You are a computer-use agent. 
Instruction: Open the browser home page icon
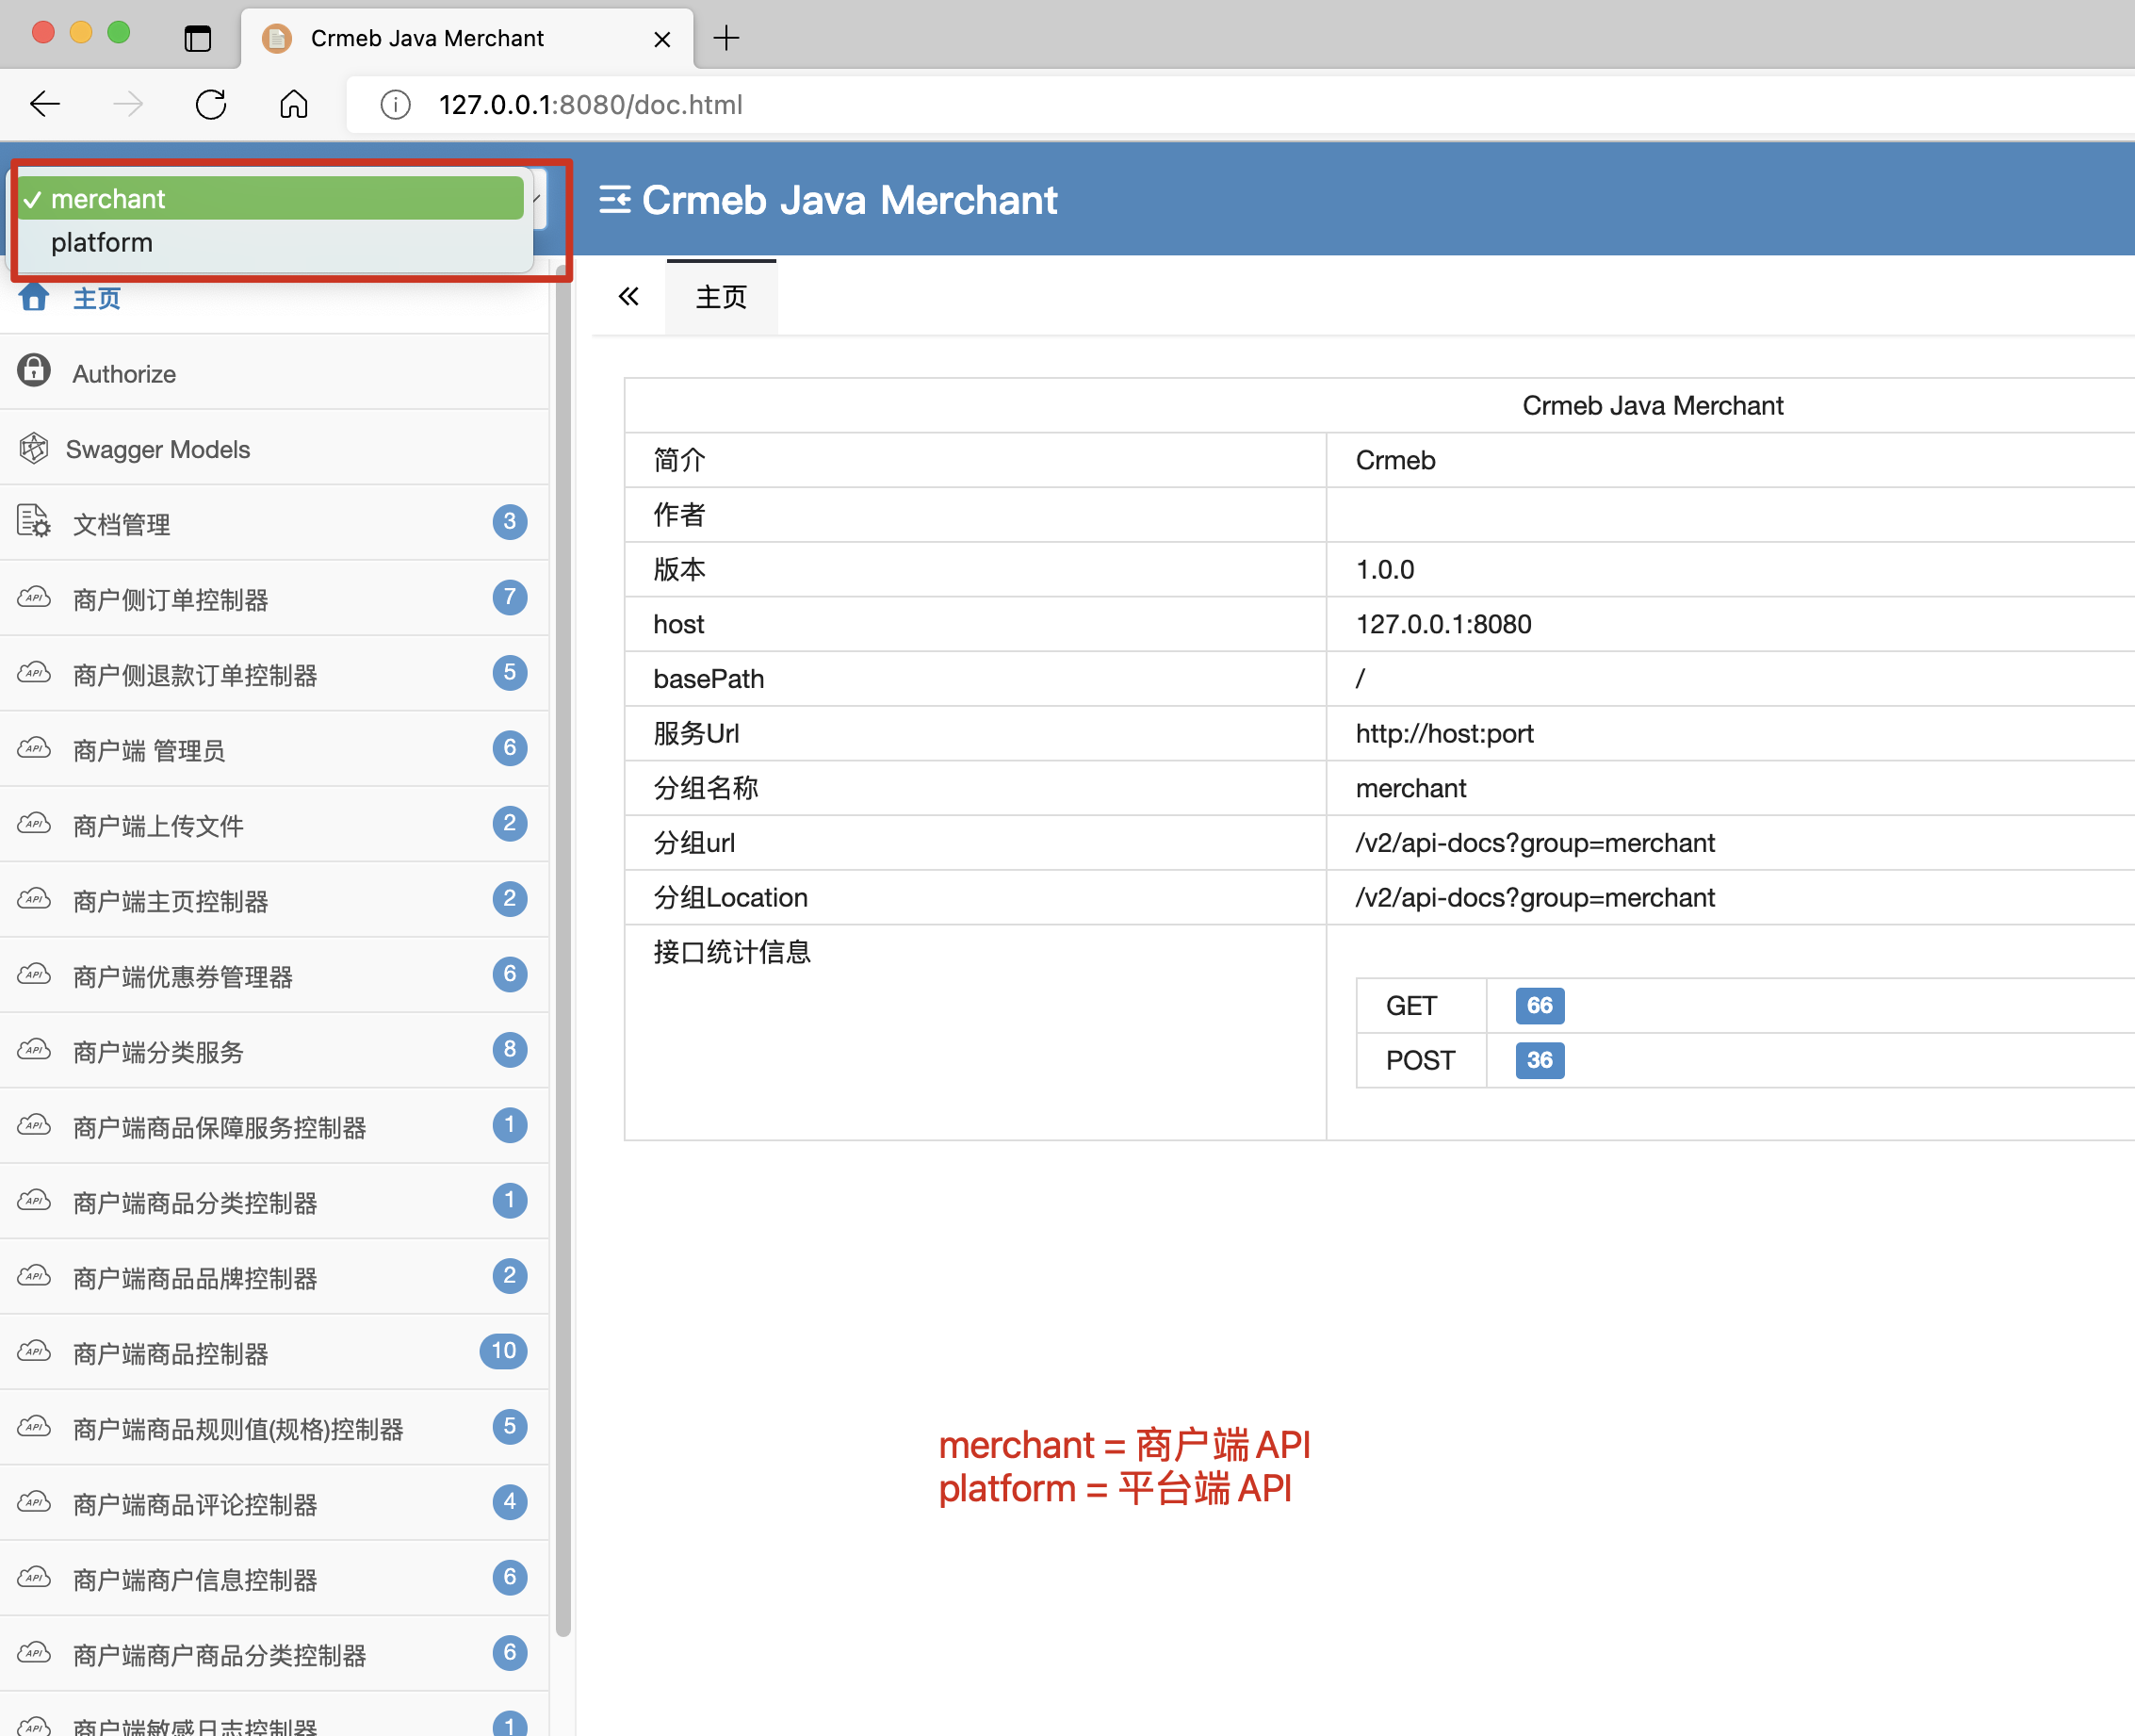pos(294,104)
